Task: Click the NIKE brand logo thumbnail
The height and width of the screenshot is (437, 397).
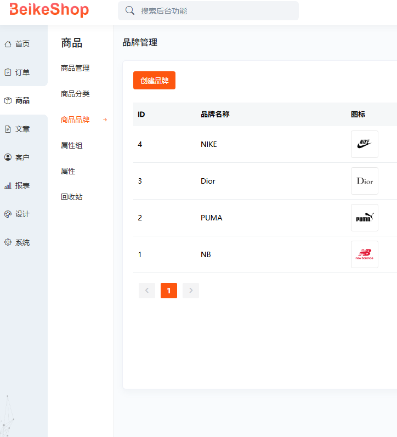Action: 364,144
